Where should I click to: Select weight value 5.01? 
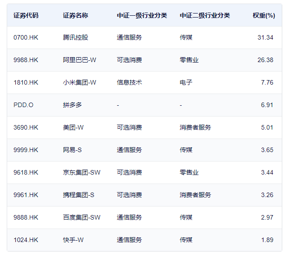(267, 127)
